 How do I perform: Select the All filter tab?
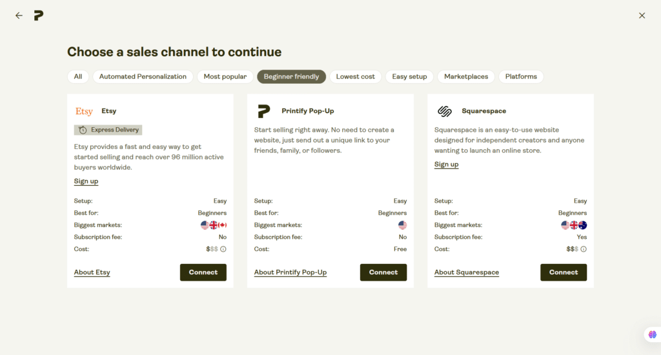(78, 77)
